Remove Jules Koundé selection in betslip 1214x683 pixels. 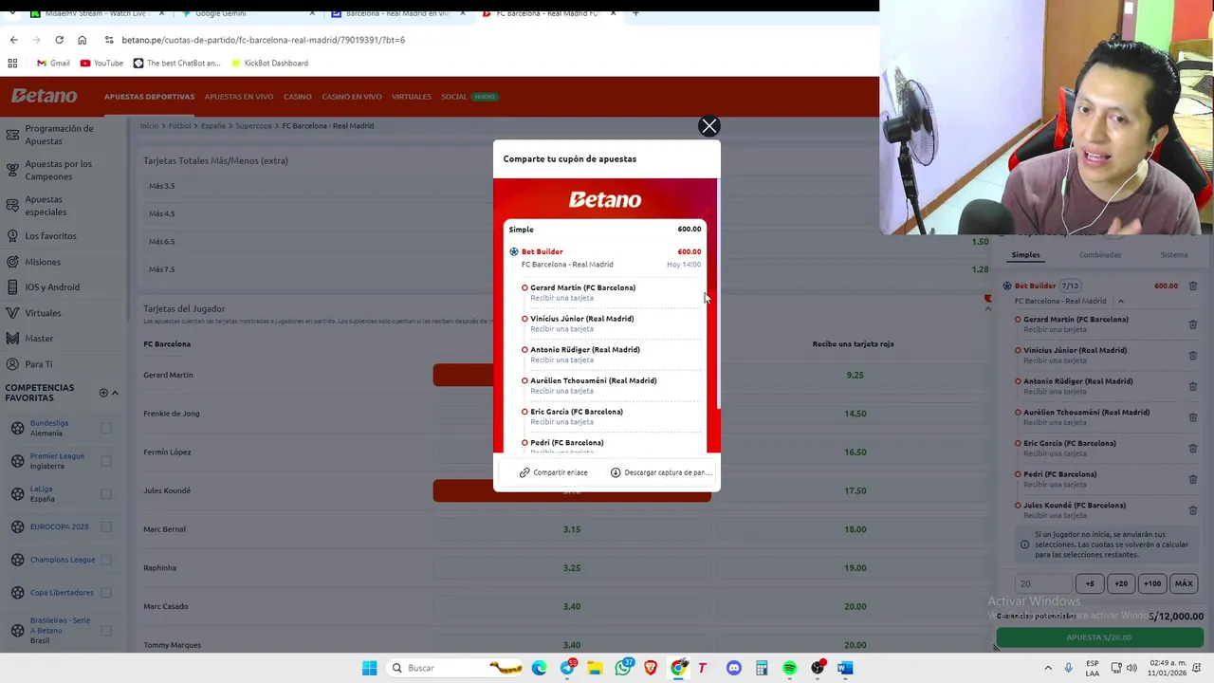(1192, 510)
